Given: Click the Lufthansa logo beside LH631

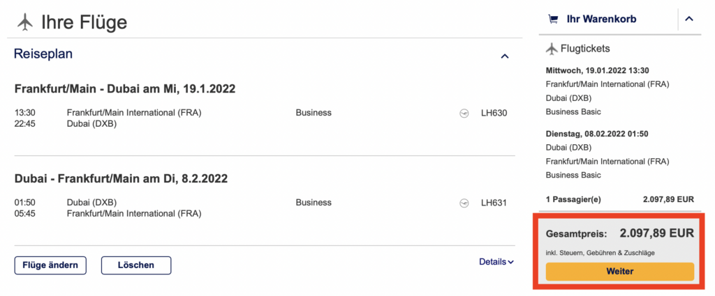Looking at the screenshot, I should tap(464, 203).
